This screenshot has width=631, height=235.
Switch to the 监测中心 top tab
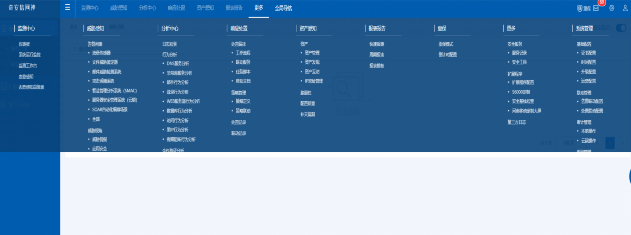tap(90, 8)
